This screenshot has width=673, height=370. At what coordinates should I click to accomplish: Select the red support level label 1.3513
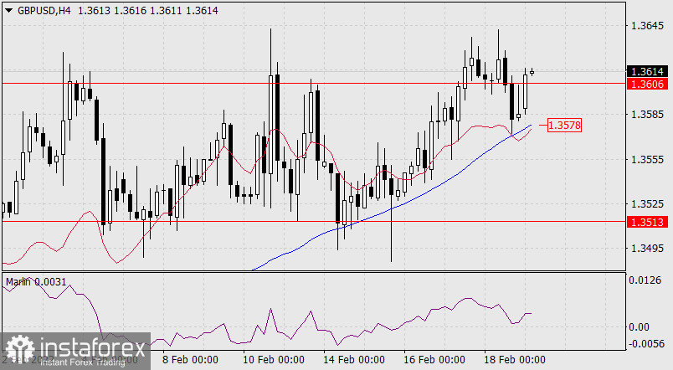(x=647, y=222)
